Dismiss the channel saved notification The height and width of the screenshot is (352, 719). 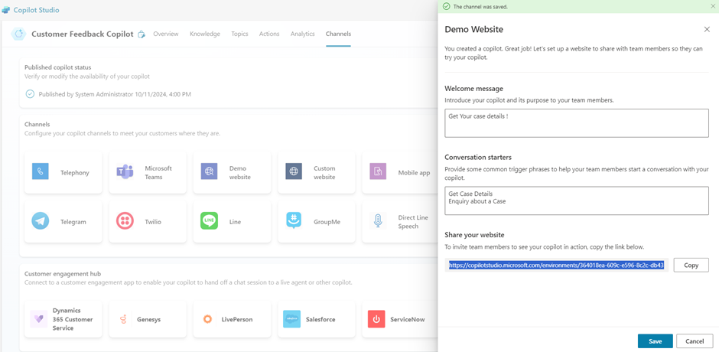pos(713,6)
